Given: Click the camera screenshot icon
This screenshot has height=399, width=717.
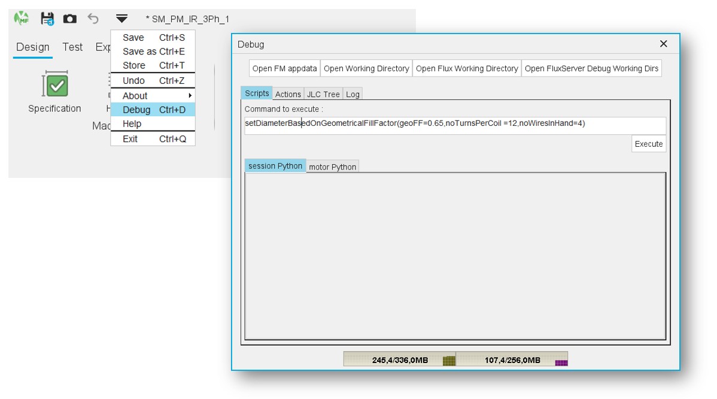Looking at the screenshot, I should 69,19.
